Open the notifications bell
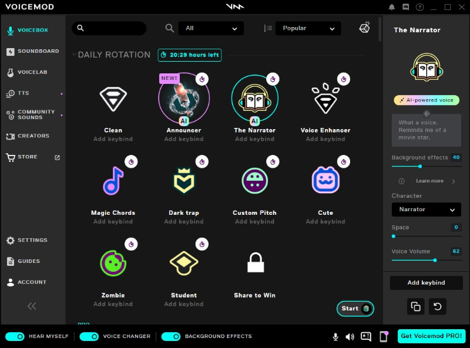This screenshot has height=348, width=470. [x=391, y=7]
